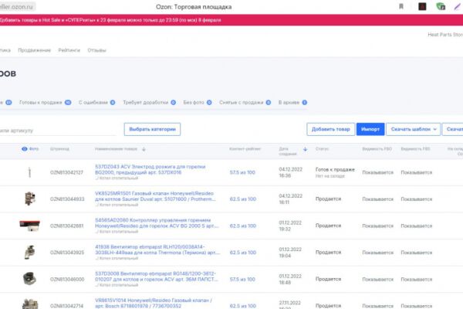The image size is (463, 309).
Task: Open the green shield extension icon
Action: click(441, 6)
